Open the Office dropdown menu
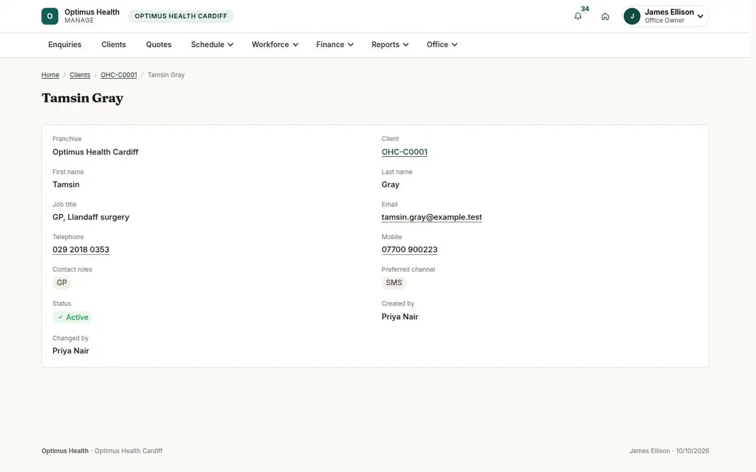This screenshot has width=756, height=472. (442, 45)
